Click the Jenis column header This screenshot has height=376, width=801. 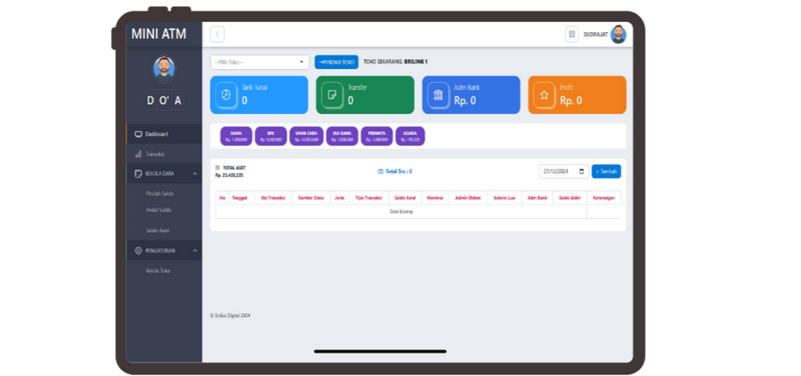[x=339, y=197]
